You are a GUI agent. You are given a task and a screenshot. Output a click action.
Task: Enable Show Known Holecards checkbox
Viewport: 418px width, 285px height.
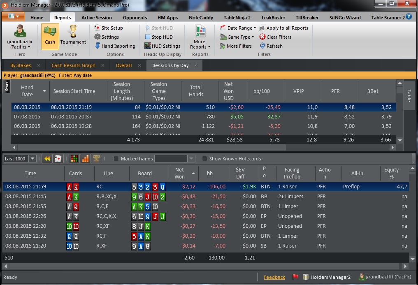[205, 159]
